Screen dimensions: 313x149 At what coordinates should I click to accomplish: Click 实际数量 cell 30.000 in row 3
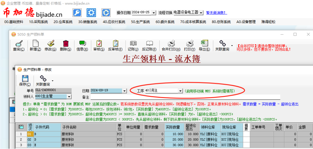[174, 145]
